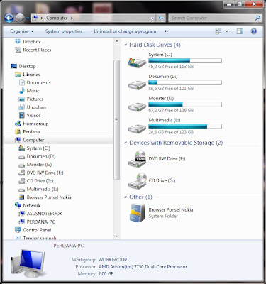Click the PERDANA-PC details pane computer icon
Viewport: 266px width, 284px height.
click(28, 263)
